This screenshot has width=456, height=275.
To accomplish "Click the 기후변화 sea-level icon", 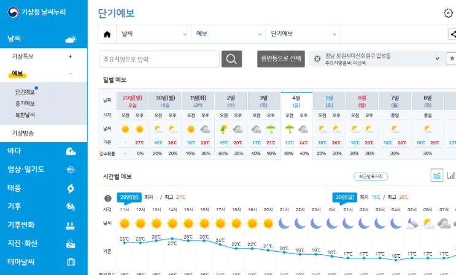I will 70,225.
